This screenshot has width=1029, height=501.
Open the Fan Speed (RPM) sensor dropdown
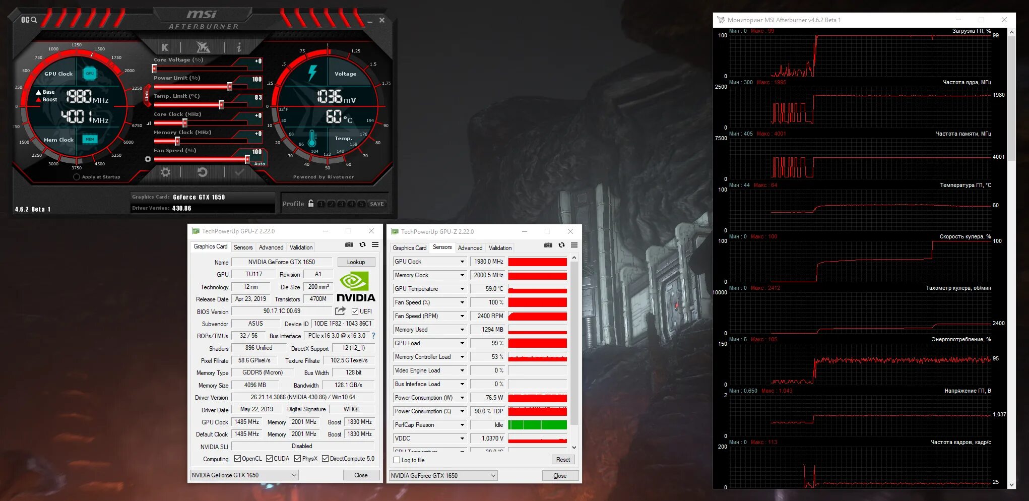click(462, 316)
